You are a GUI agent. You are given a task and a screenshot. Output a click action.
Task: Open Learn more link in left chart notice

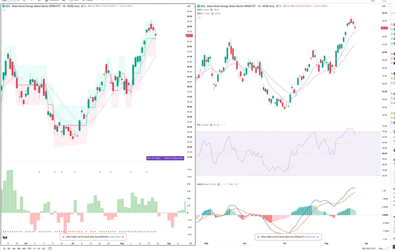tap(115, 237)
